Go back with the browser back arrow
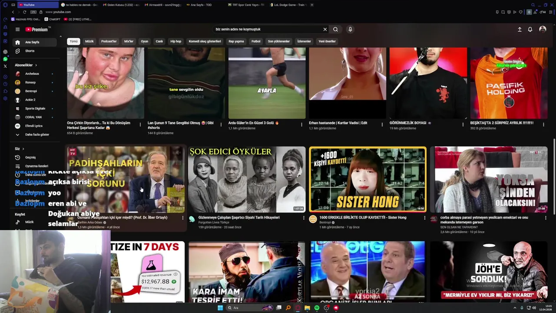 13,12
